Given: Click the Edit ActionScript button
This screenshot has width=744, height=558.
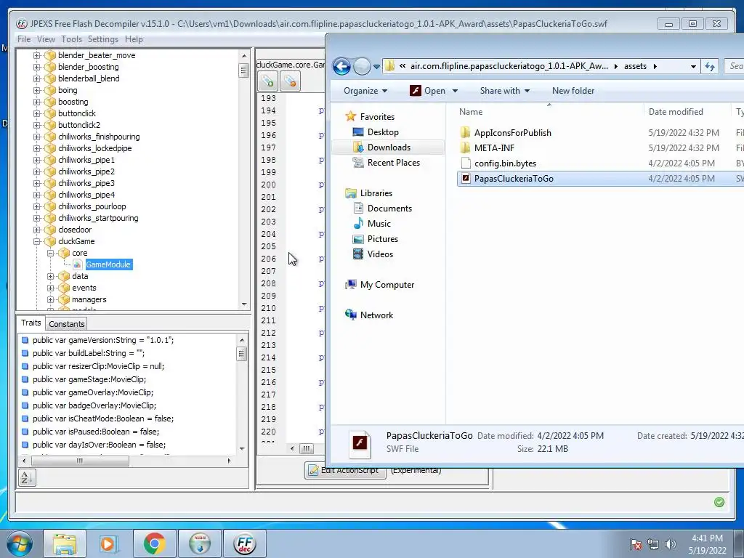Looking at the screenshot, I should (x=345, y=470).
